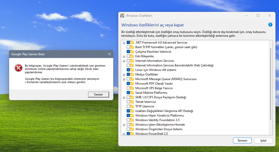Minimize the Windows Özellikleri window
279x152 pixels.
[247, 16]
